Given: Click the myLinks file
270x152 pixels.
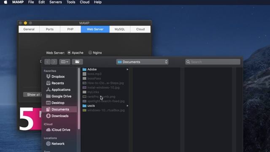Looking at the screenshot, I should pos(93,92).
